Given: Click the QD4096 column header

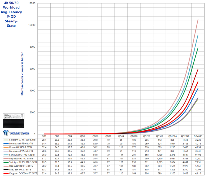Looking at the screenshot, I should coord(198,136).
